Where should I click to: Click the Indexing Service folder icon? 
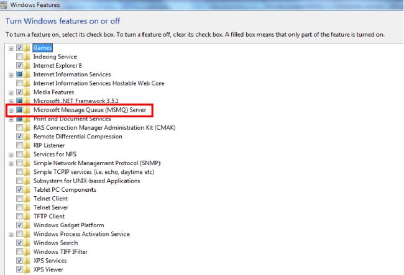(27, 56)
